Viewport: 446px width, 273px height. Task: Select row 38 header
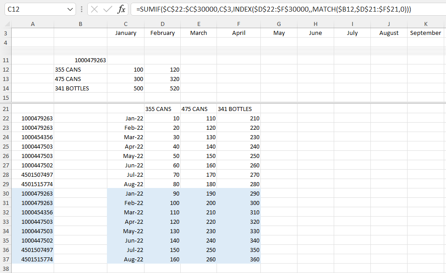[x=6, y=269]
